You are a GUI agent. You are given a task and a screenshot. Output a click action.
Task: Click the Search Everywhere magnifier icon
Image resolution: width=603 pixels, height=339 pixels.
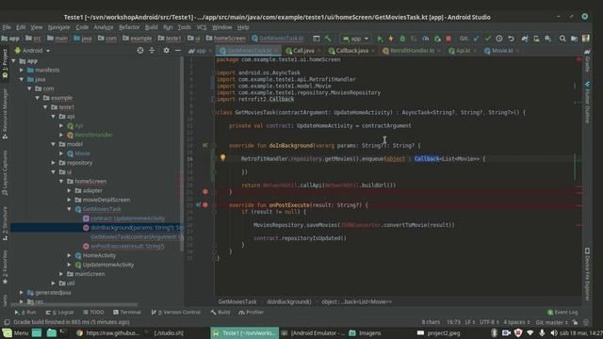(562, 39)
